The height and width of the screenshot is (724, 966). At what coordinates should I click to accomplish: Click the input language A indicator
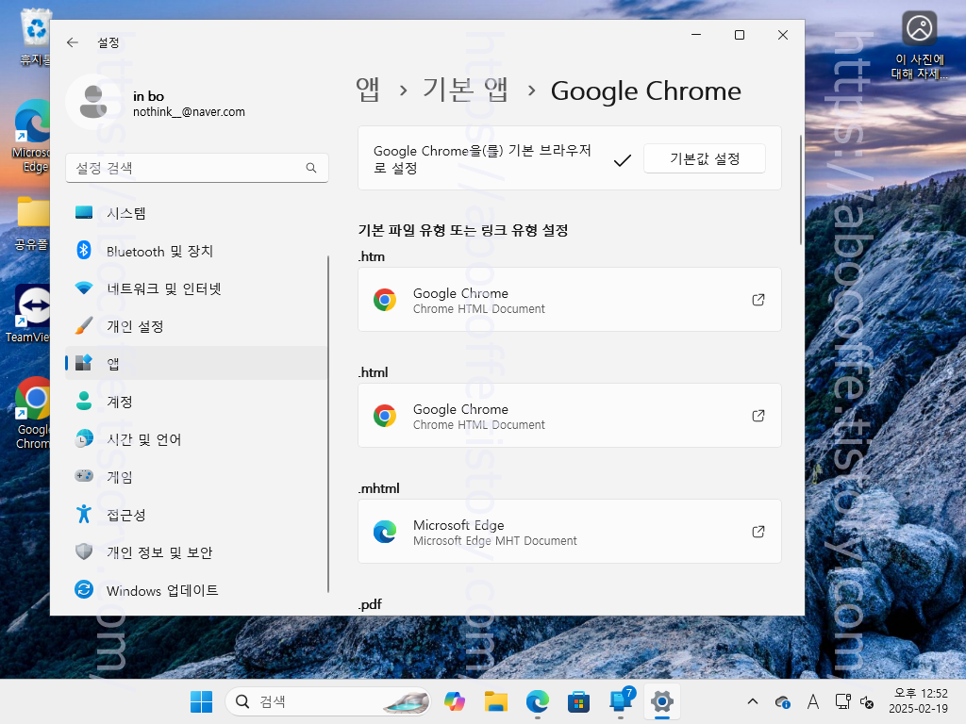pos(812,701)
